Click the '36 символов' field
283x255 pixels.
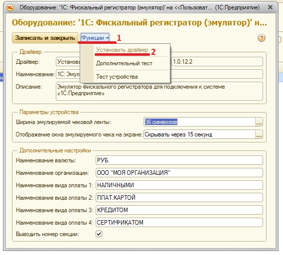(200, 122)
